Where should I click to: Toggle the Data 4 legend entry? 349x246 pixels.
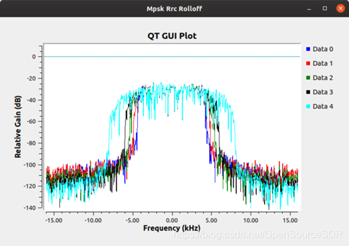click(319, 106)
